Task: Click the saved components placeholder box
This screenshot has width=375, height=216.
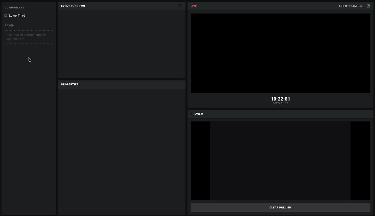Action: pos(29,37)
